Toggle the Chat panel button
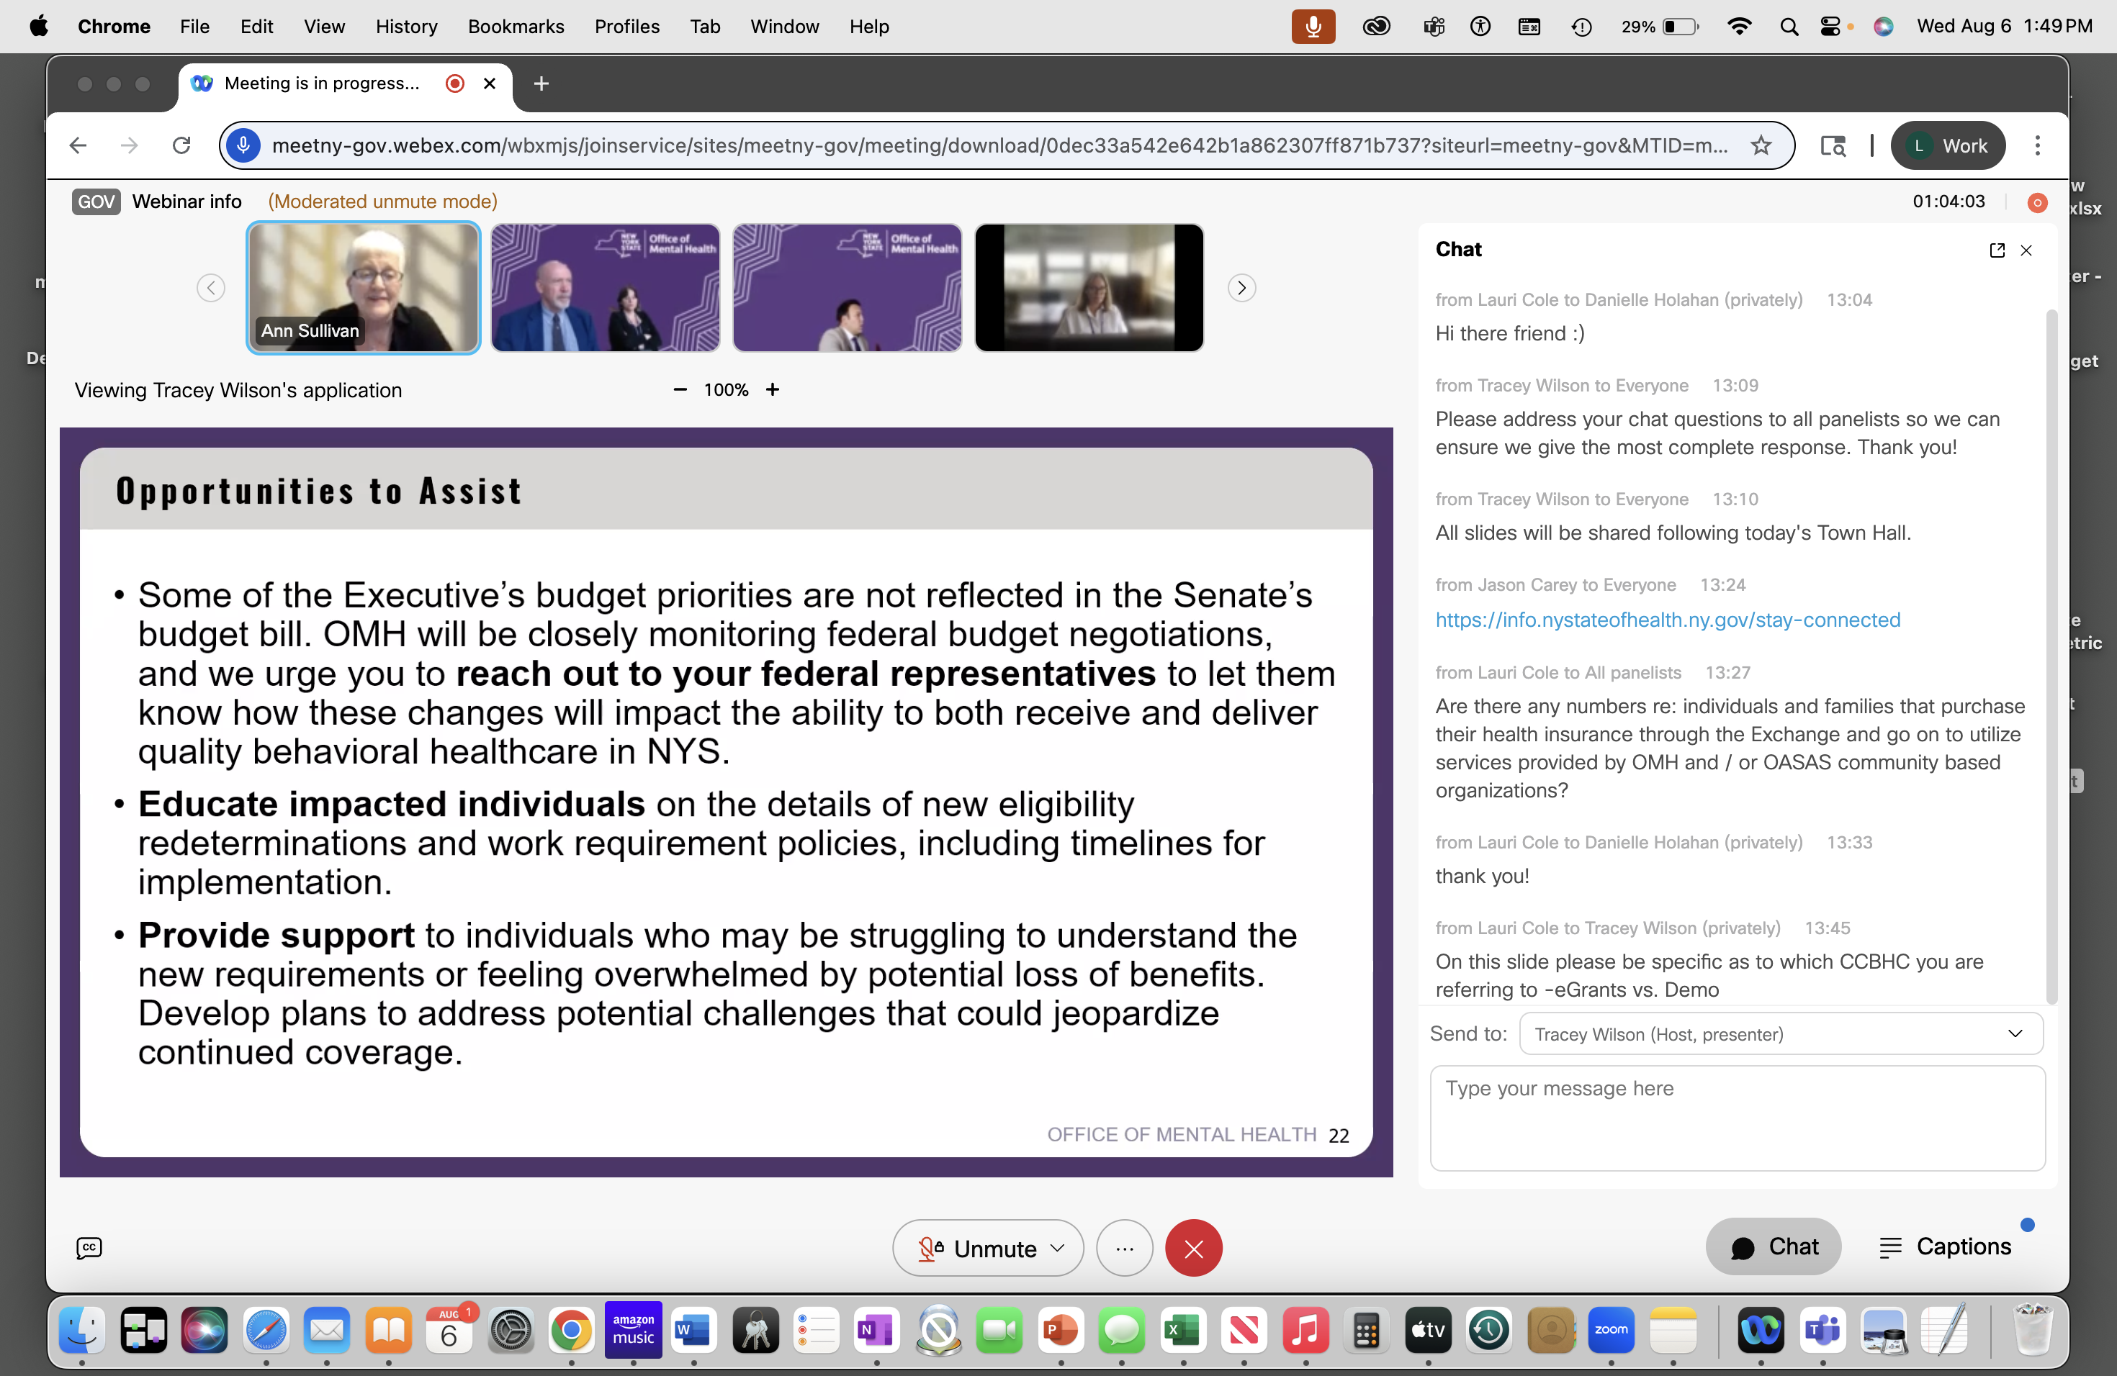This screenshot has height=1376, width=2117. pyautogui.click(x=1773, y=1246)
